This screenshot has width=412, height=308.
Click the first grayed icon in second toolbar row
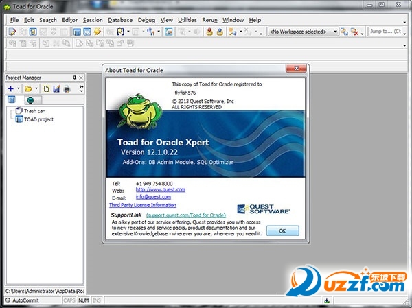(x=12, y=43)
